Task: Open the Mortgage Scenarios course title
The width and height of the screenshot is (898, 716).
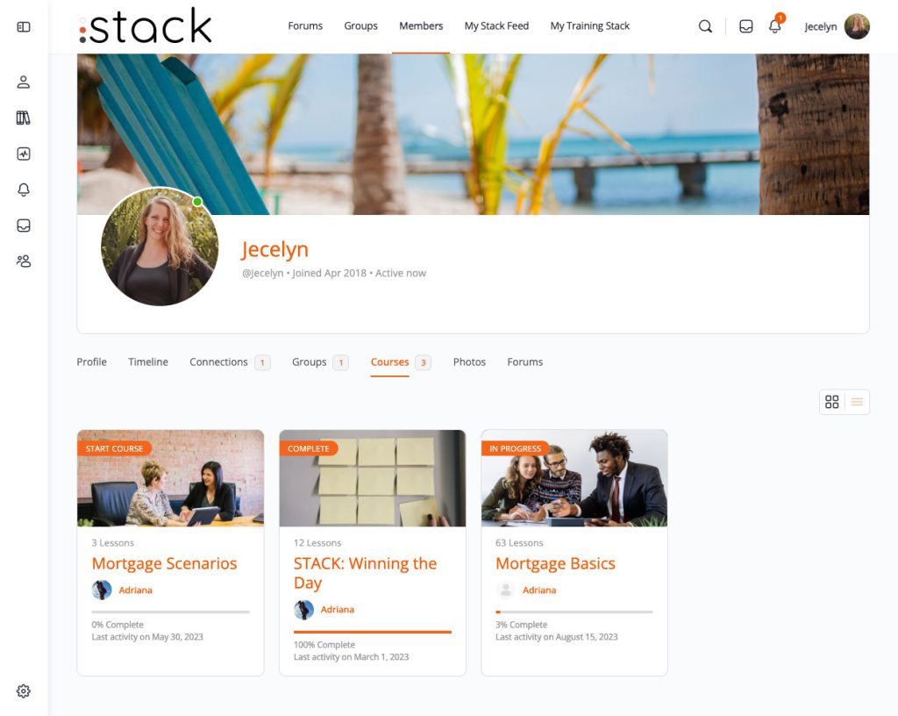Action: (x=164, y=563)
